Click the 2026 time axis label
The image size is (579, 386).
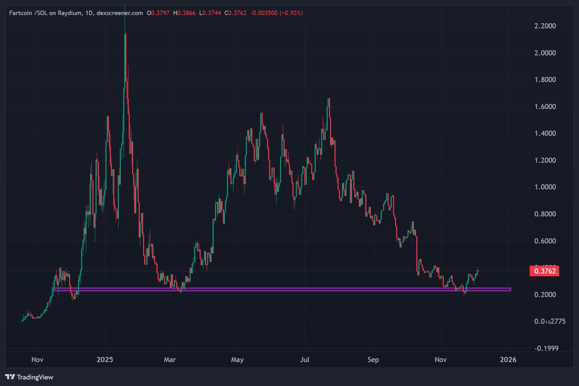tap(508, 359)
